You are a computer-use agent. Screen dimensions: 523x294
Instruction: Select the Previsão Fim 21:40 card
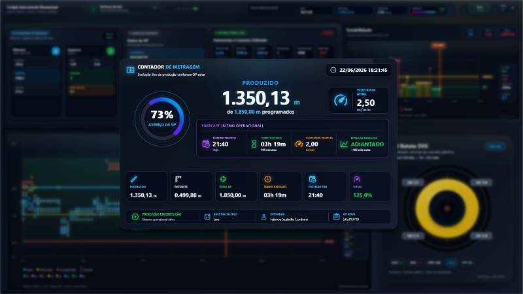click(325, 187)
